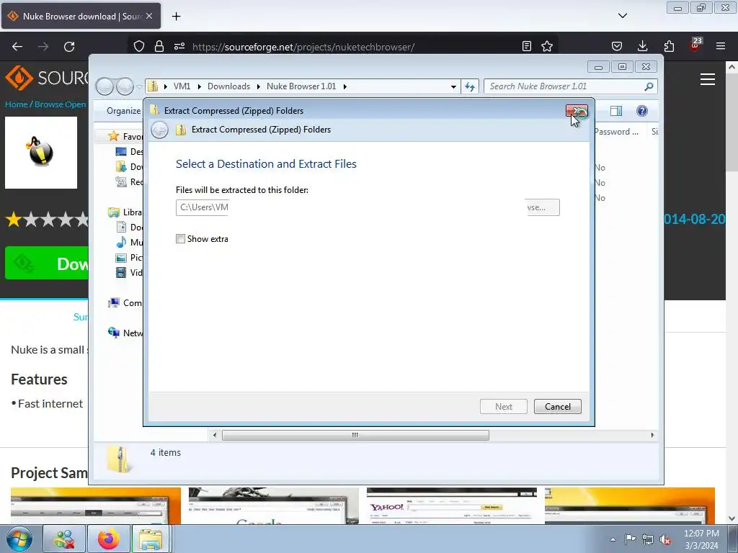Click the uBlock extension icon with badge 23
The width and height of the screenshot is (738, 553).
pos(695,45)
